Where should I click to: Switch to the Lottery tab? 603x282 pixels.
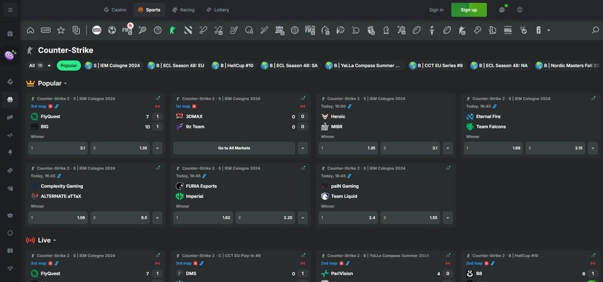pos(218,10)
